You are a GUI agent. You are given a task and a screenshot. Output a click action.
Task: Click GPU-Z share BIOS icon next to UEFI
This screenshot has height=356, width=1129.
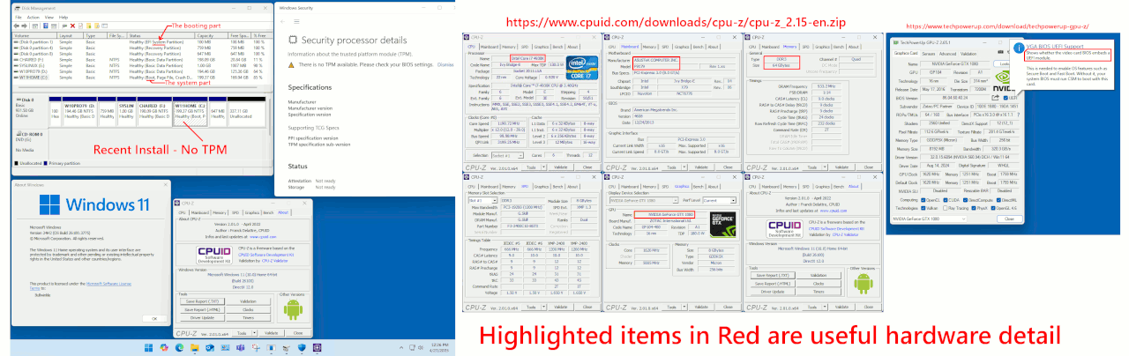coord(995,98)
